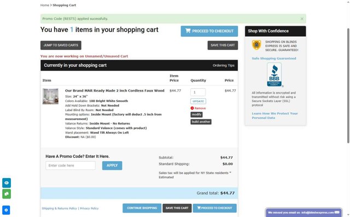350x217 pixels.
Task: Click the top Save This Cart button
Action: tap(223, 45)
